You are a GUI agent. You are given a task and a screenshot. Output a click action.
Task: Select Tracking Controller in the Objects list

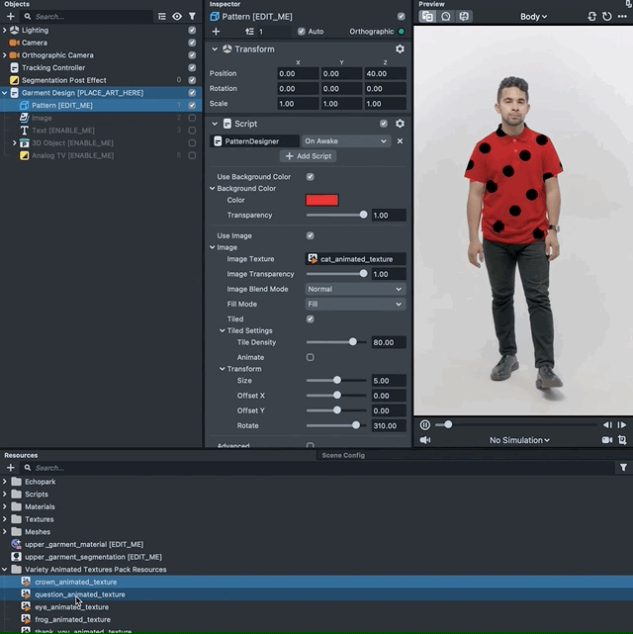[53, 68]
